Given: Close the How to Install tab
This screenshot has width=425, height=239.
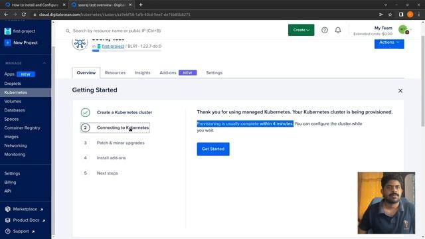Looking at the screenshot, I should (x=64, y=5).
